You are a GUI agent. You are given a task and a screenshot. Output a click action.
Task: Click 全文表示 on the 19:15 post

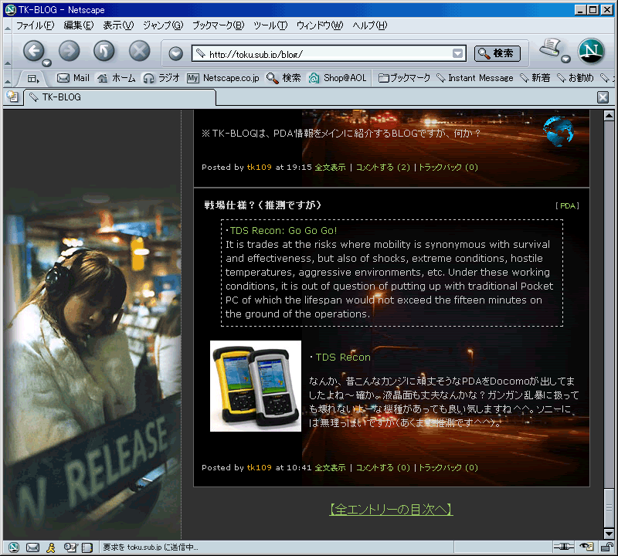tap(330, 167)
